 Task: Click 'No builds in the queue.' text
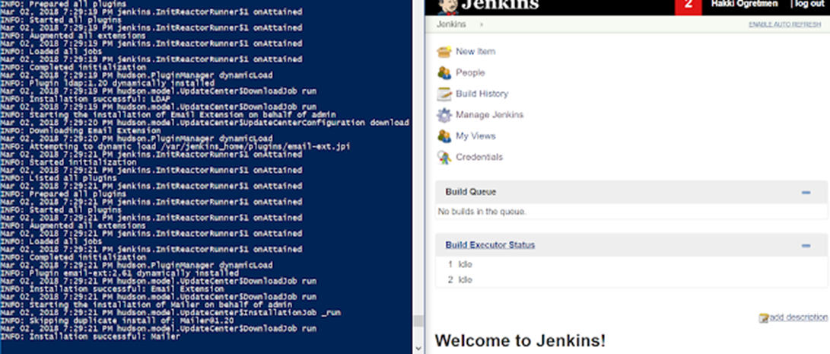pyautogui.click(x=482, y=212)
